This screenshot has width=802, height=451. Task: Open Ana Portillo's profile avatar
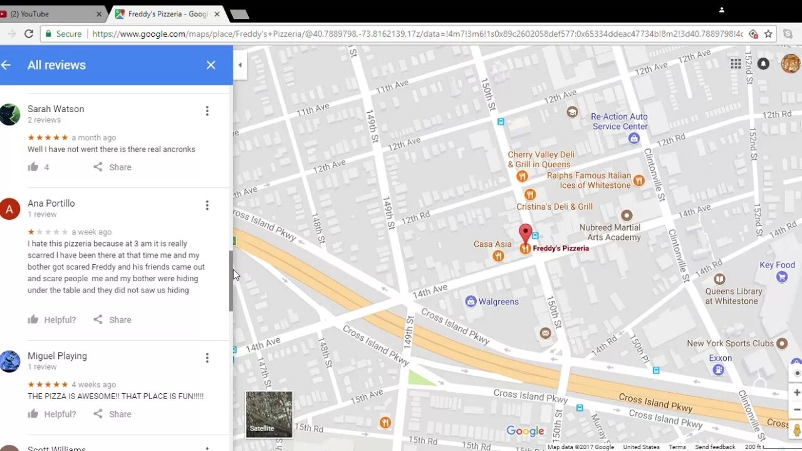click(9, 209)
